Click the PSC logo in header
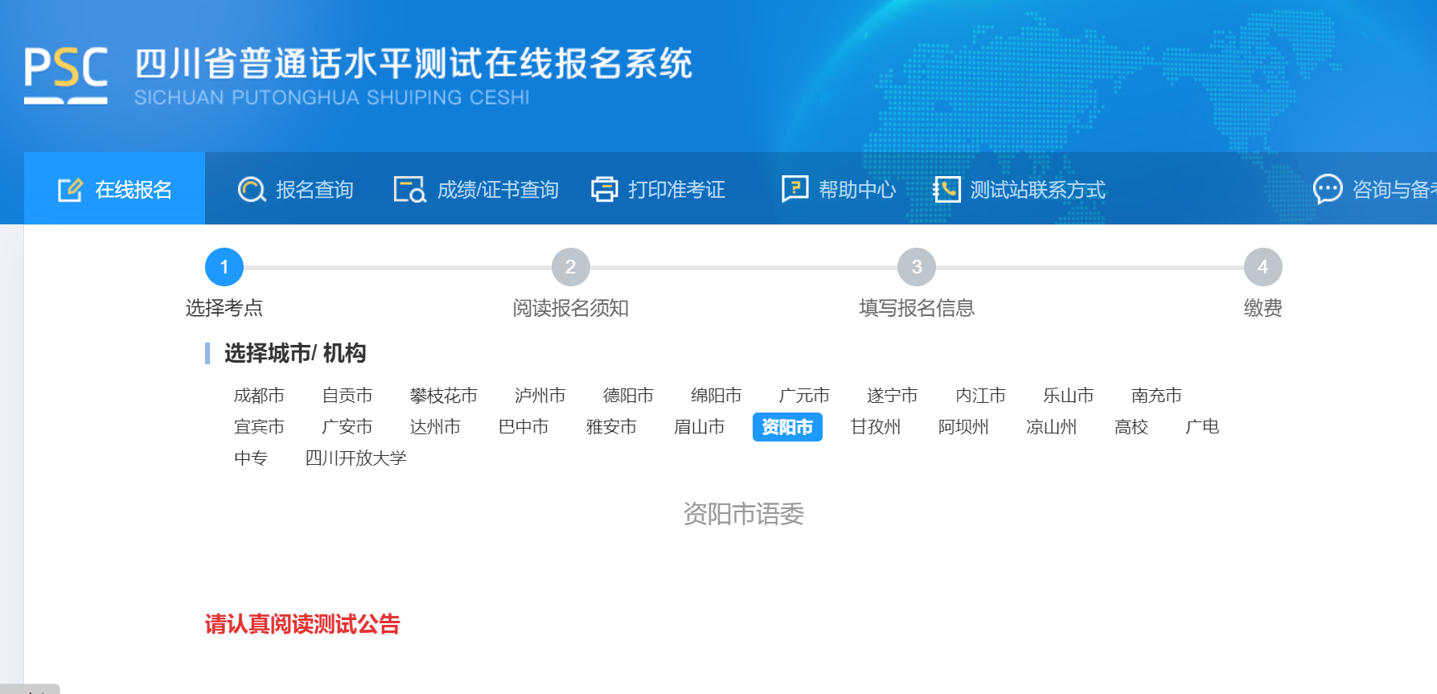1437x694 pixels. pos(66,75)
